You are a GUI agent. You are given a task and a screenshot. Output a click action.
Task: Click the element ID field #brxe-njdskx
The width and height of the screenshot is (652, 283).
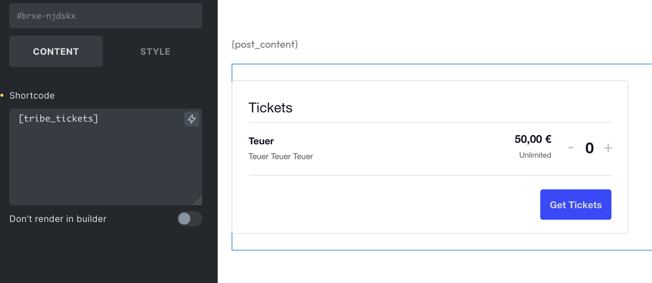(105, 16)
